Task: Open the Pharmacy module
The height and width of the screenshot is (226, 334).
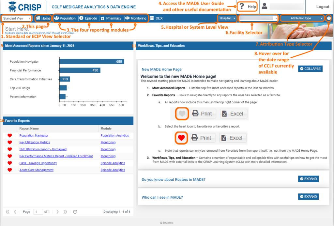Action: click(x=111, y=19)
